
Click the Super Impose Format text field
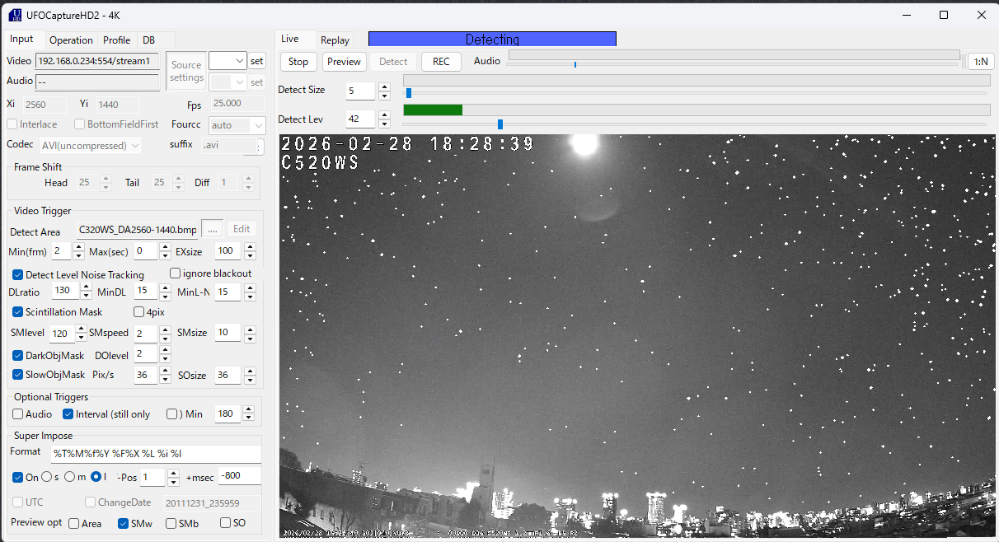coord(156,454)
